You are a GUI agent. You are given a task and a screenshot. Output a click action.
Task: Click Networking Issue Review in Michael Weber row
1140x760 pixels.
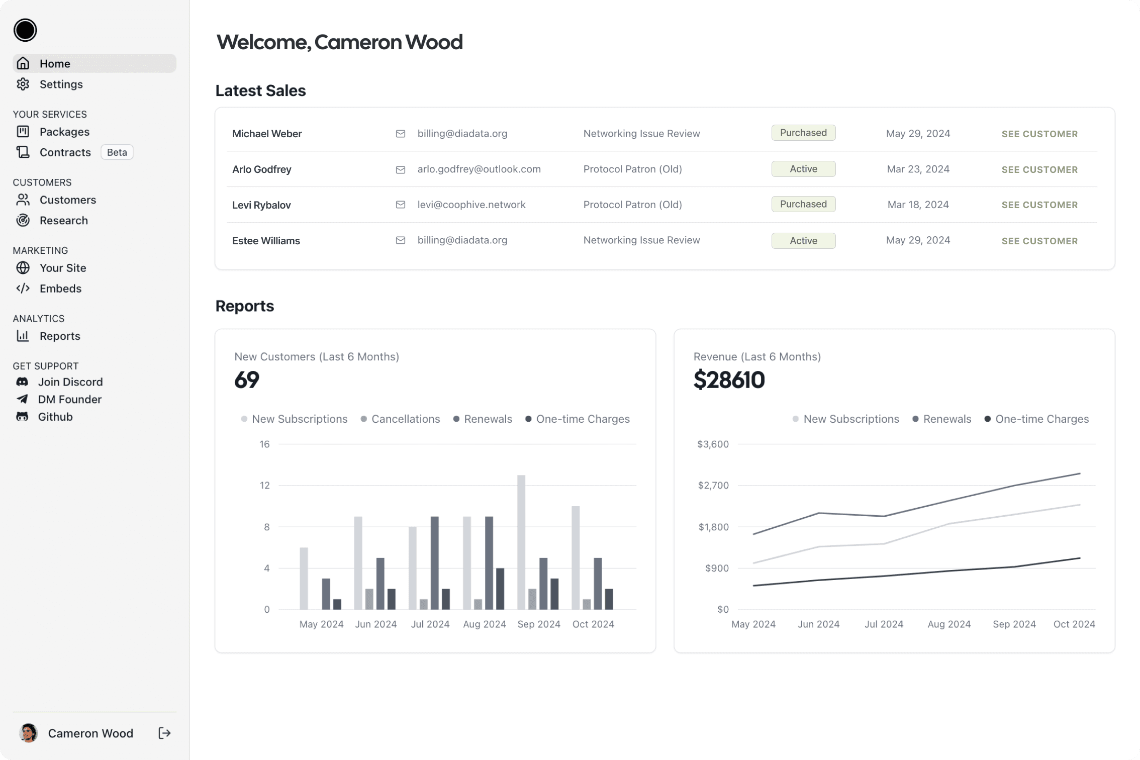pos(641,134)
